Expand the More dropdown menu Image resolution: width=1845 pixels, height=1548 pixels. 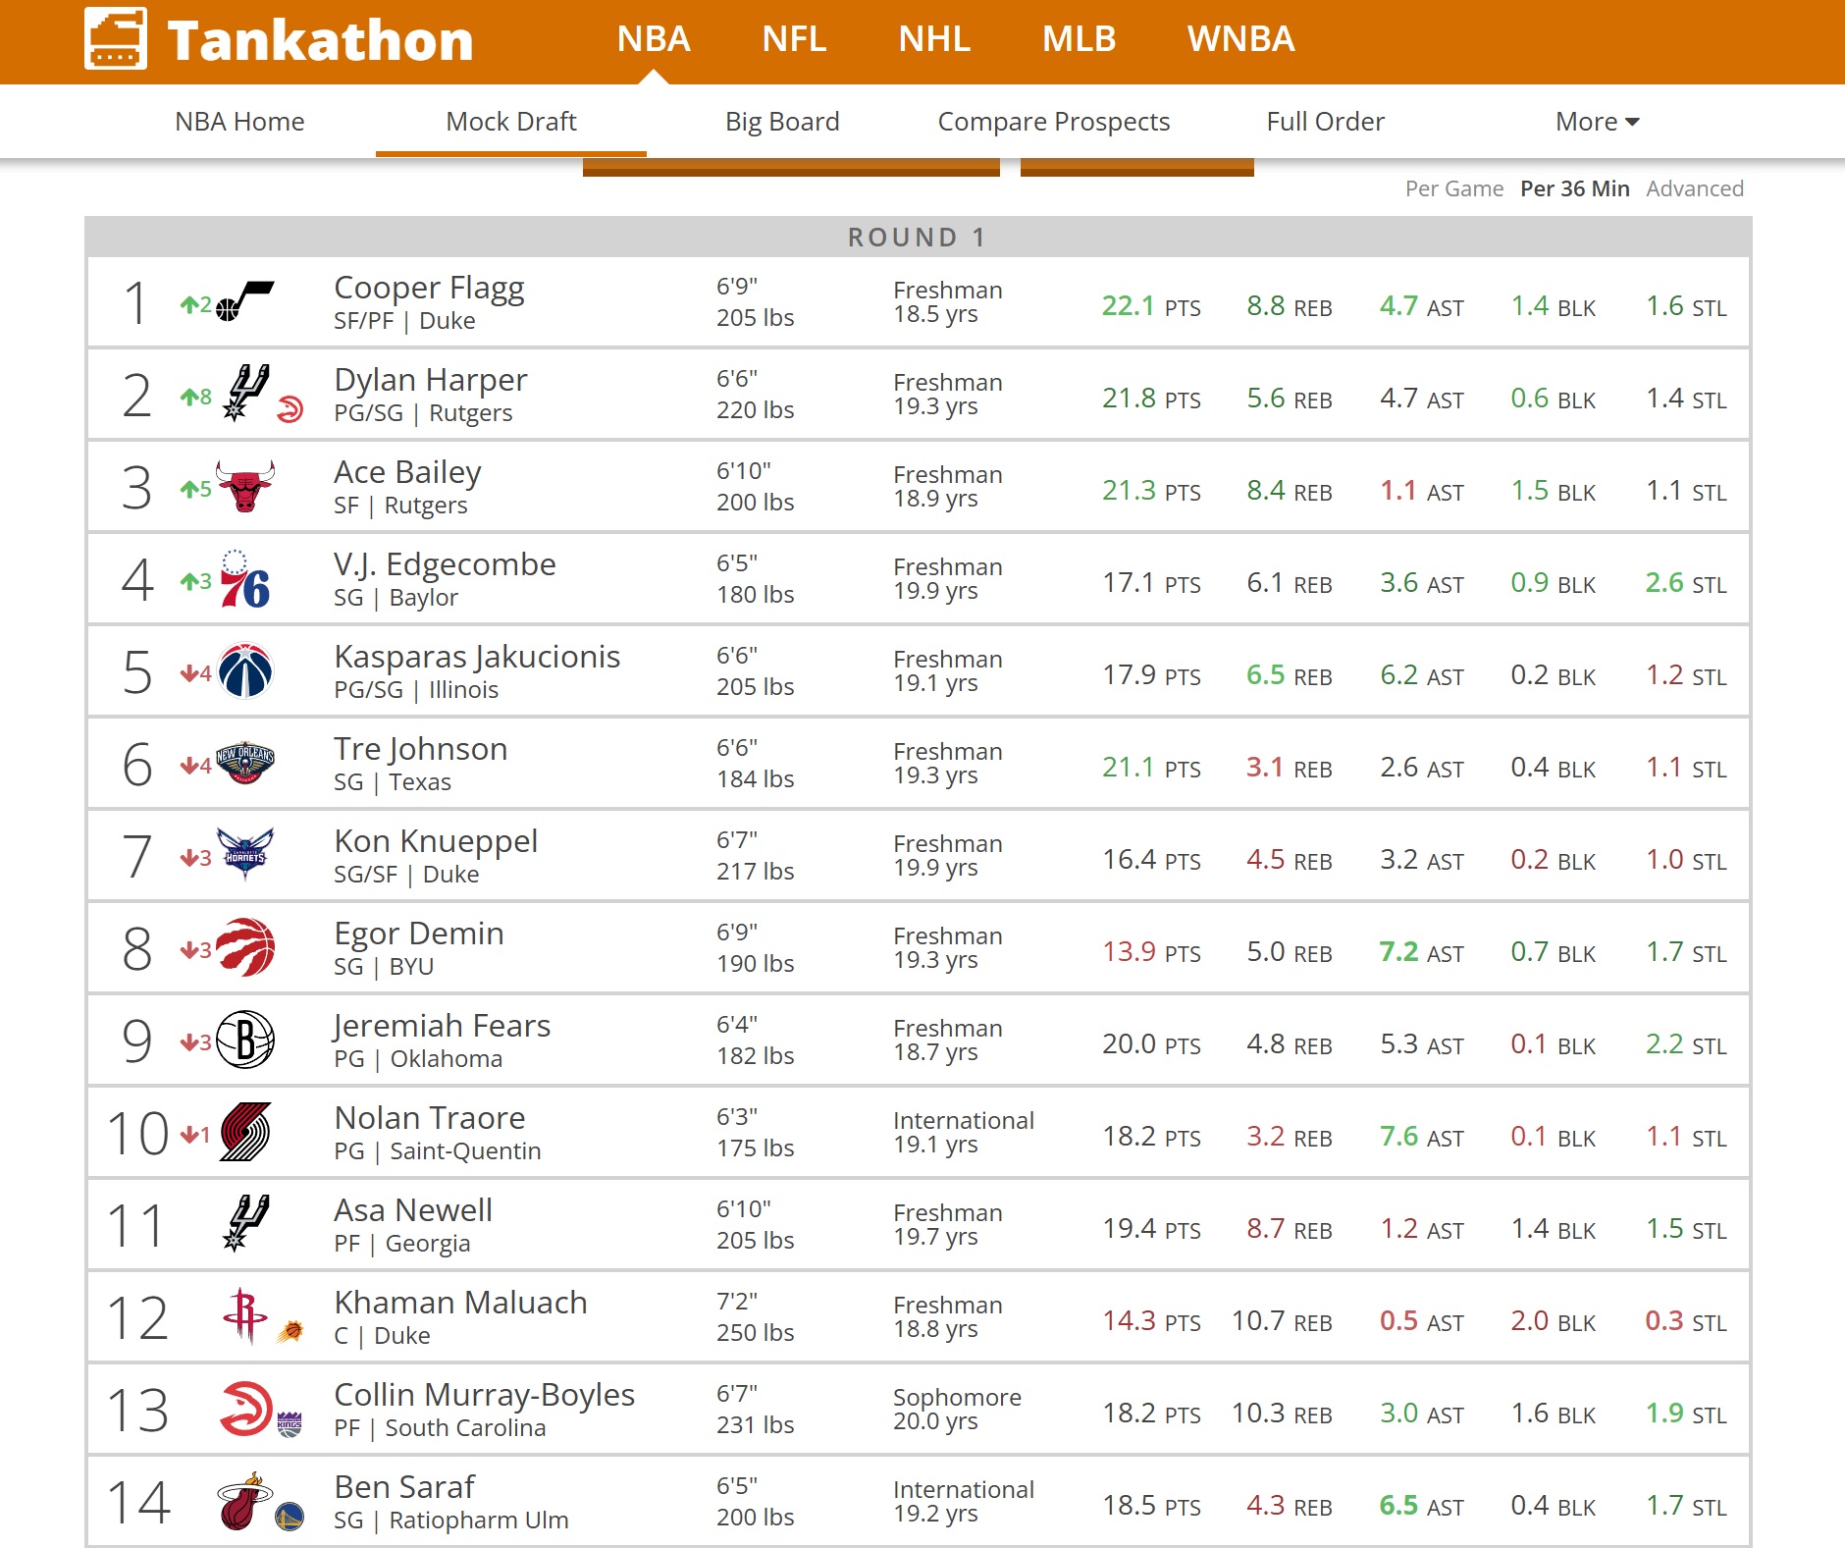tap(1598, 122)
